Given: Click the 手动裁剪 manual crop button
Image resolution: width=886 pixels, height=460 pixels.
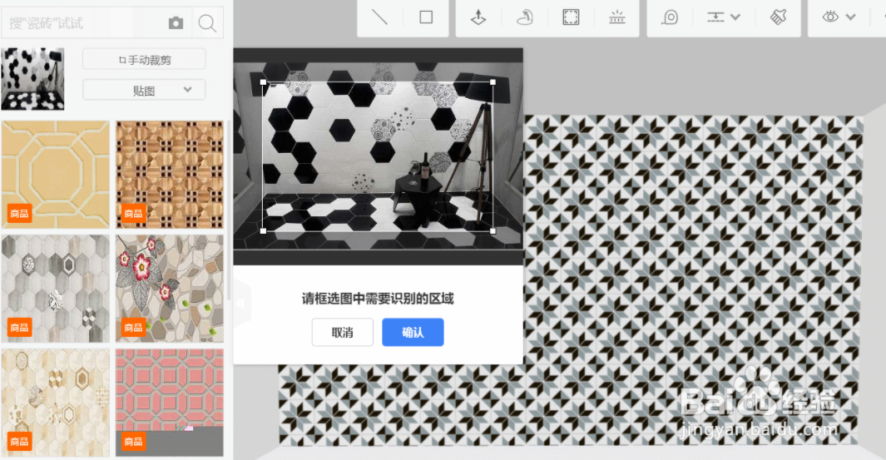Looking at the screenshot, I should (144, 59).
